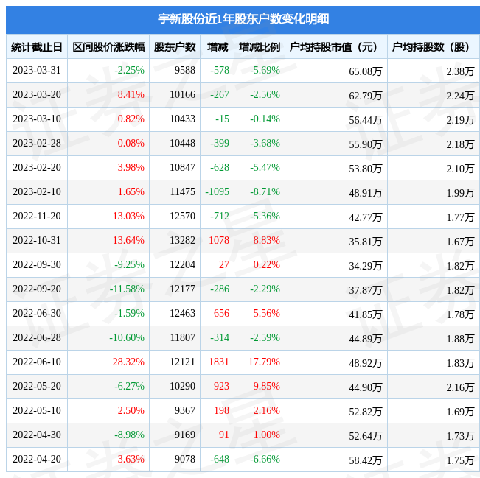
Task: Click the average holding value 34.29万
Action: pos(366,266)
